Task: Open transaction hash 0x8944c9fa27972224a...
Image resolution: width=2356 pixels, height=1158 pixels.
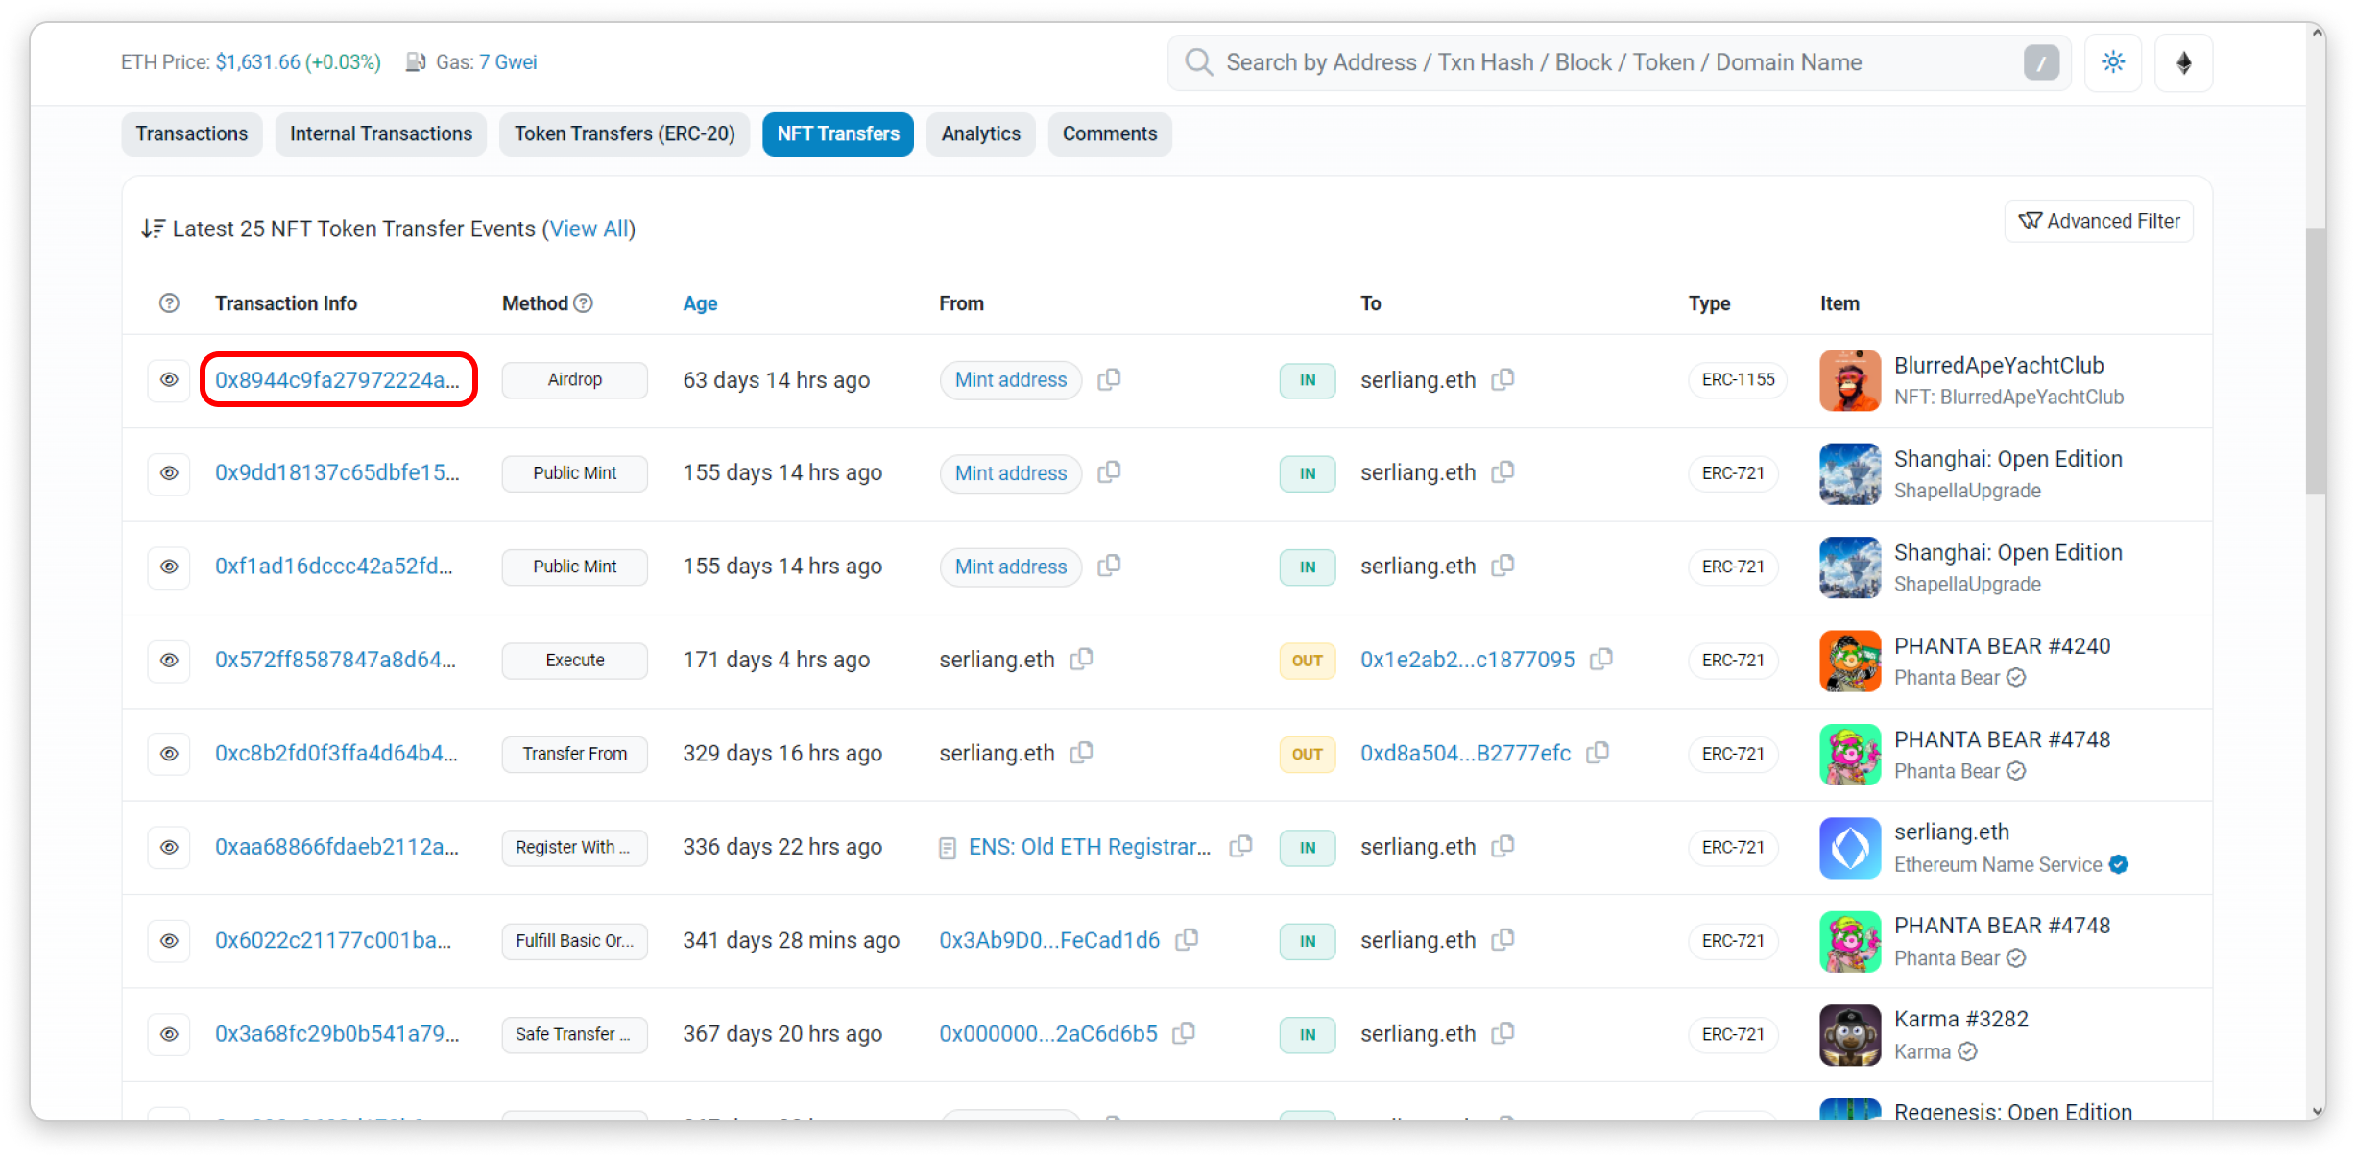Action: 337,380
